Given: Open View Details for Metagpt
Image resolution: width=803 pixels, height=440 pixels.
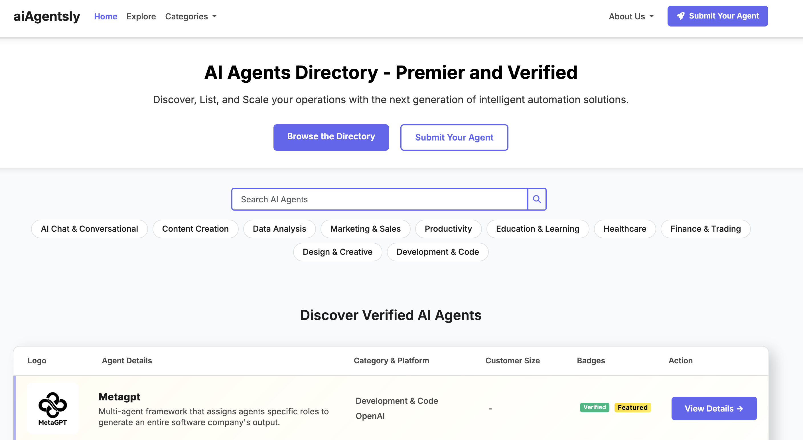Looking at the screenshot, I should (x=714, y=409).
